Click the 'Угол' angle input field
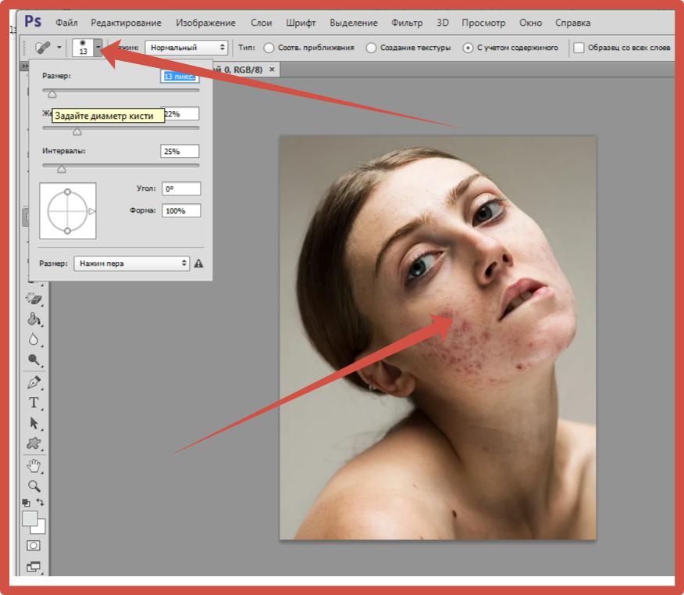 tap(181, 188)
